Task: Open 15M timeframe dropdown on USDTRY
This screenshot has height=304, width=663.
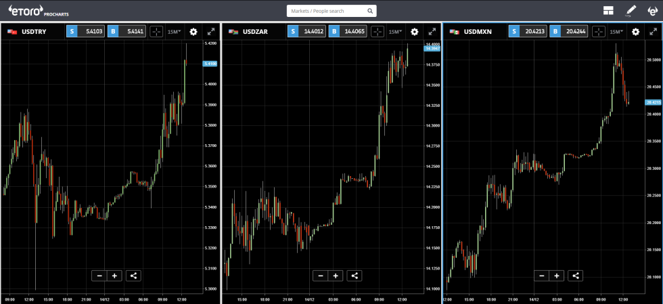Action: [175, 31]
